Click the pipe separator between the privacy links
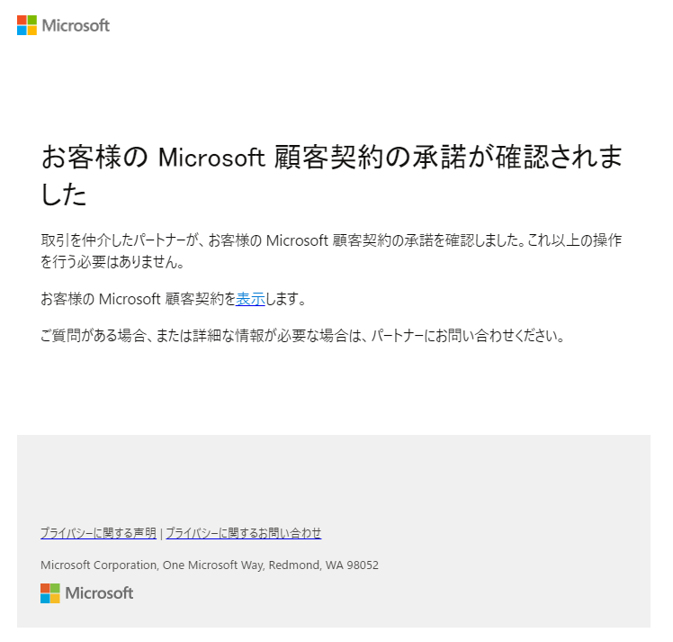The width and height of the screenshot is (673, 642). click(x=161, y=533)
